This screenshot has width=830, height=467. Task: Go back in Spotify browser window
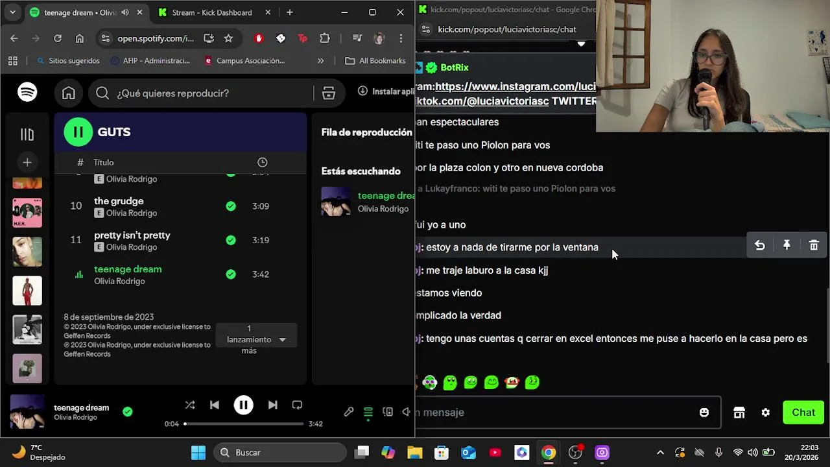coord(14,38)
